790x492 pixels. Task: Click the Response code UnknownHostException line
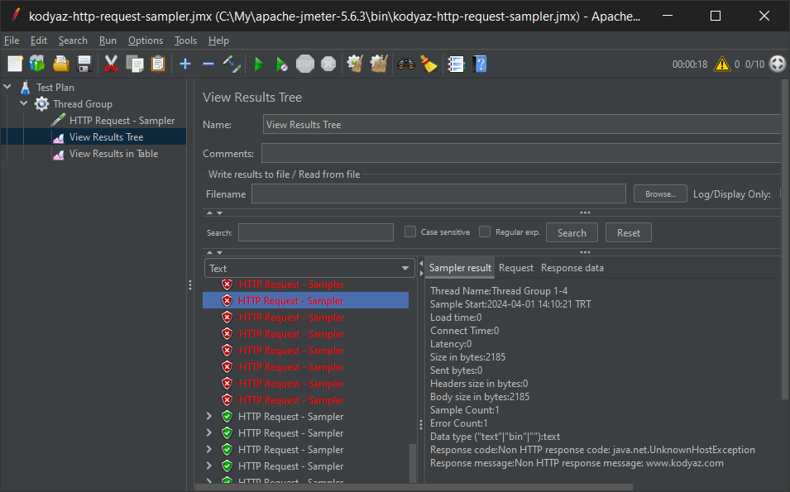pyautogui.click(x=592, y=450)
